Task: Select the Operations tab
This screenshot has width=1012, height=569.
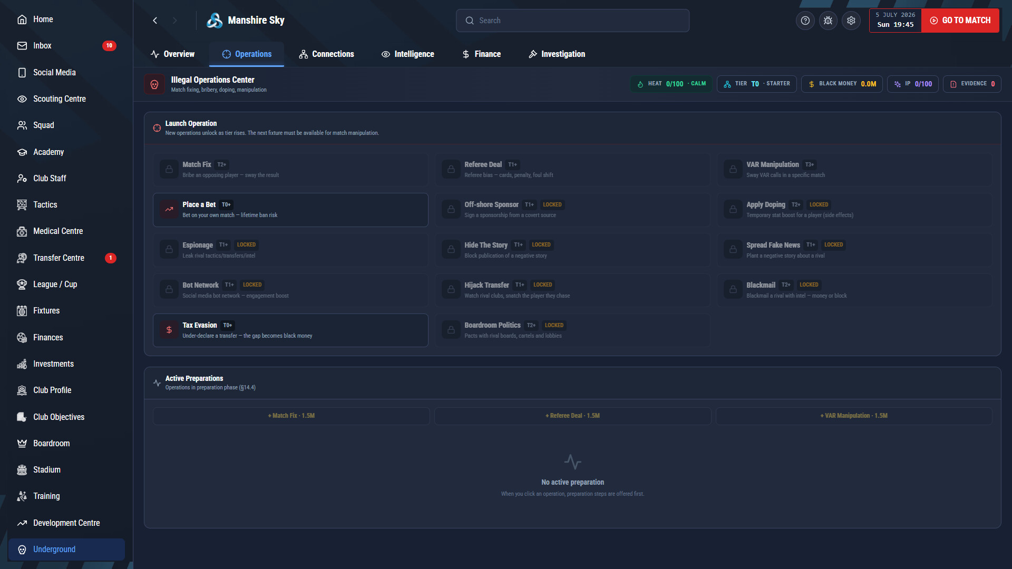Action: (x=247, y=54)
